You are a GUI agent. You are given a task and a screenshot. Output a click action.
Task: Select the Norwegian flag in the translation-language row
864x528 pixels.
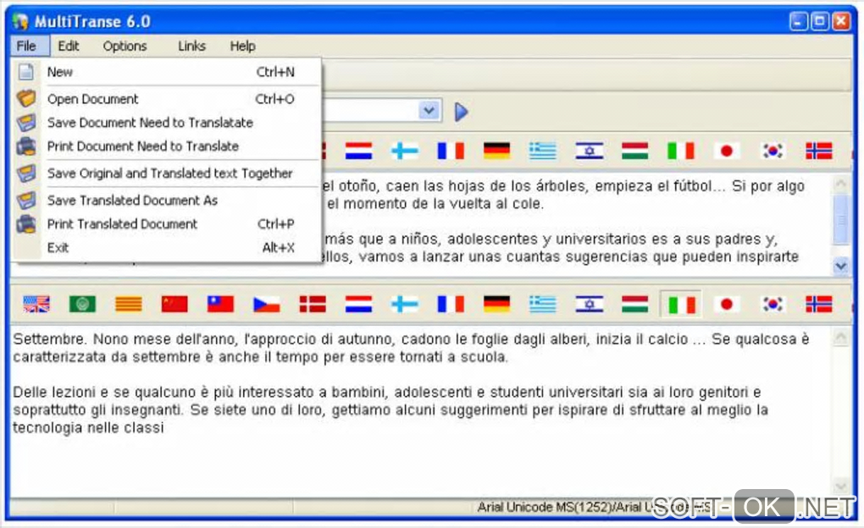[819, 304]
